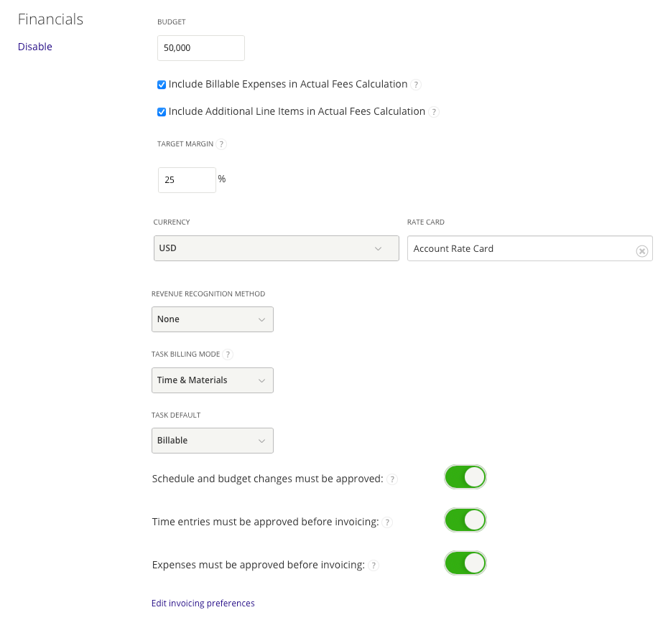
Task: Click the Task Billing Mode help icon
Action: pos(228,354)
